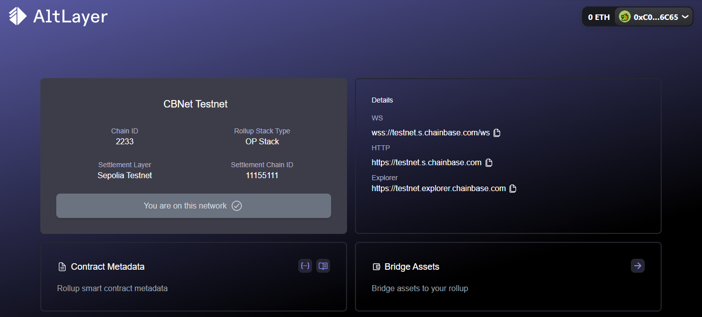Click the wallet avatar icon
Viewport: 702px width, 317px height.
pos(624,17)
